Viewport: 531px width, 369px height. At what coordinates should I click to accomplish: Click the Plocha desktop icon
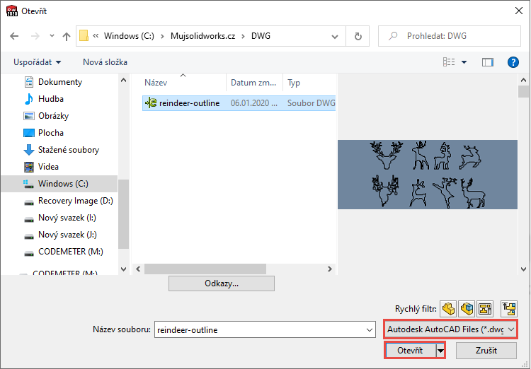[29, 133]
